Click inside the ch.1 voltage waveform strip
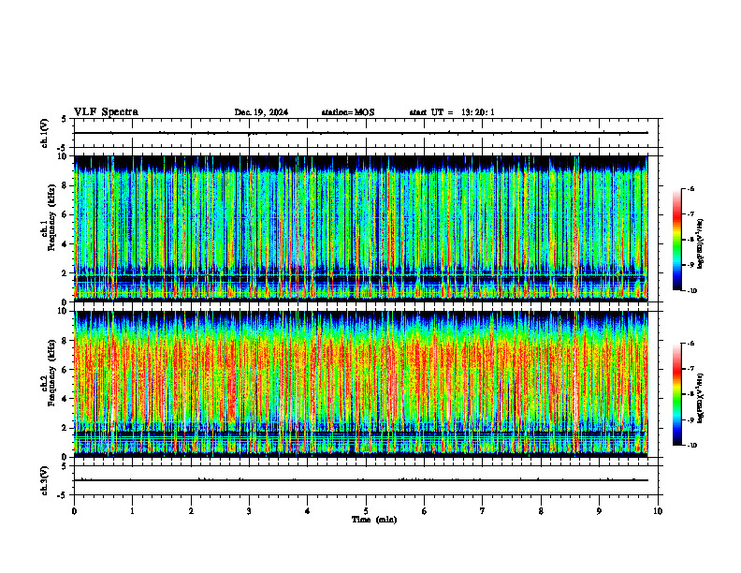Image resolution: width=741 pixels, height=573 pixels. (x=368, y=133)
